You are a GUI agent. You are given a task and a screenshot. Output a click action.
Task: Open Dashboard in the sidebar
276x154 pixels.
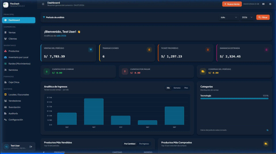pos(19,20)
